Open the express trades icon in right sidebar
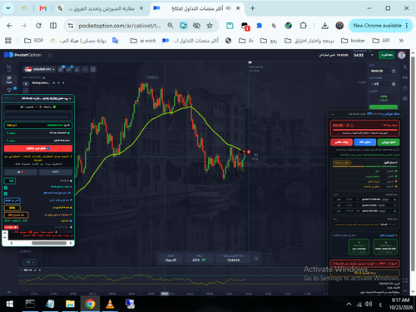Screen dimensions: 416x312 coord(405,98)
